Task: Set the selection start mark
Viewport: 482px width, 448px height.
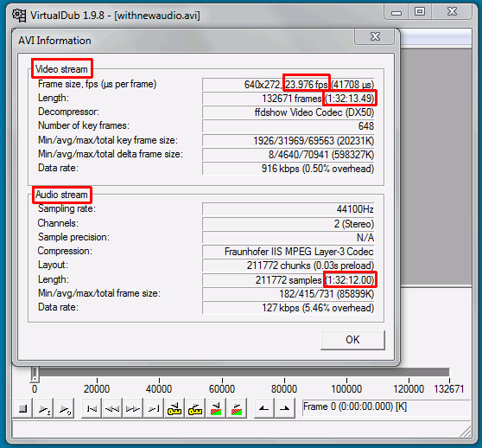Action: [264, 408]
